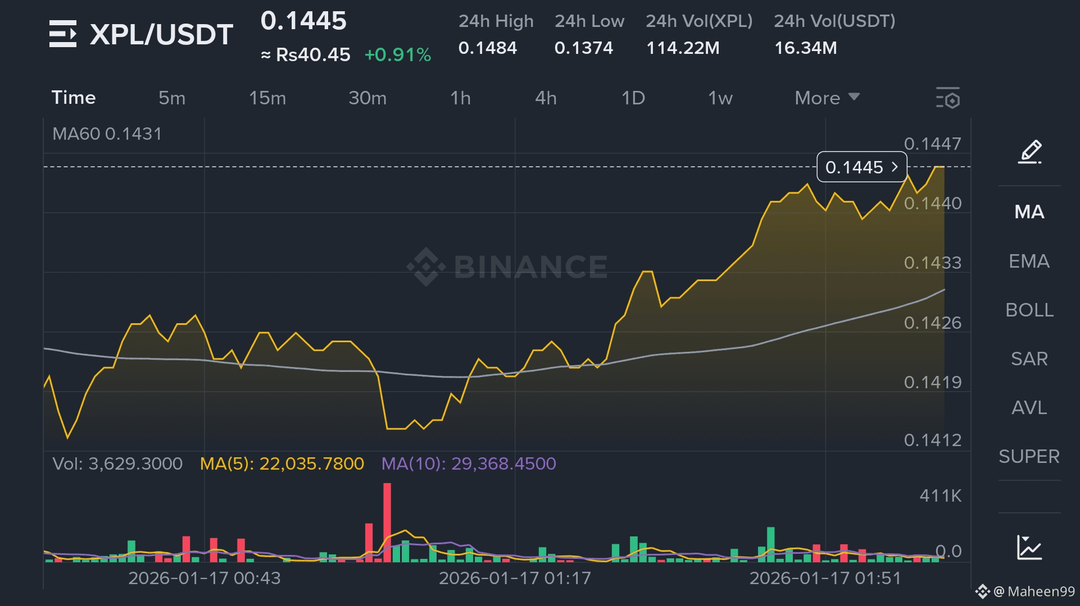Click the Binance logo beside Maheen99
The height and width of the screenshot is (606, 1080).
pyautogui.click(x=982, y=591)
